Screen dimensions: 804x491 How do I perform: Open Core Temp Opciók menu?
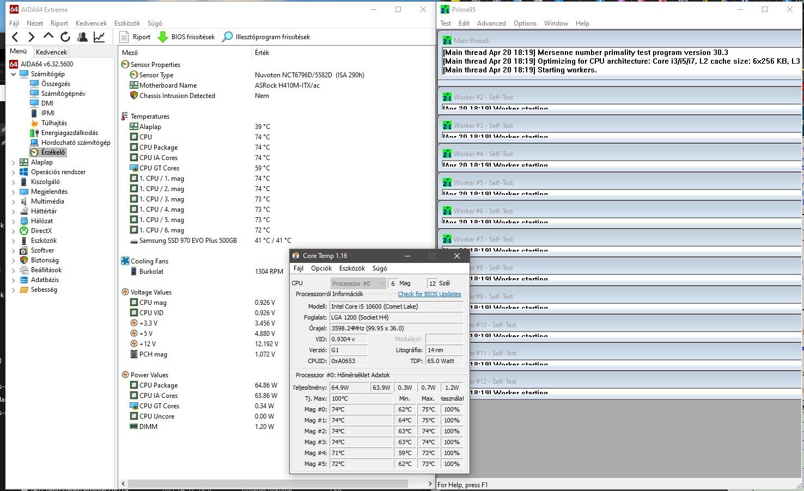click(x=321, y=268)
